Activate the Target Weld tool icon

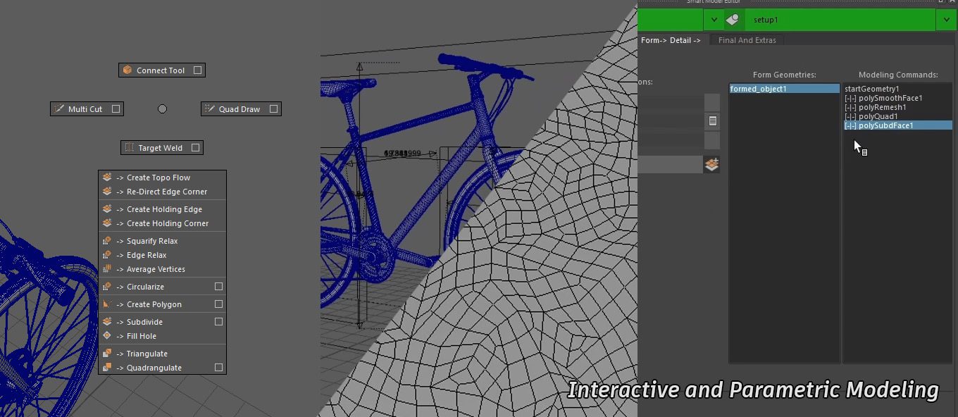tap(131, 147)
